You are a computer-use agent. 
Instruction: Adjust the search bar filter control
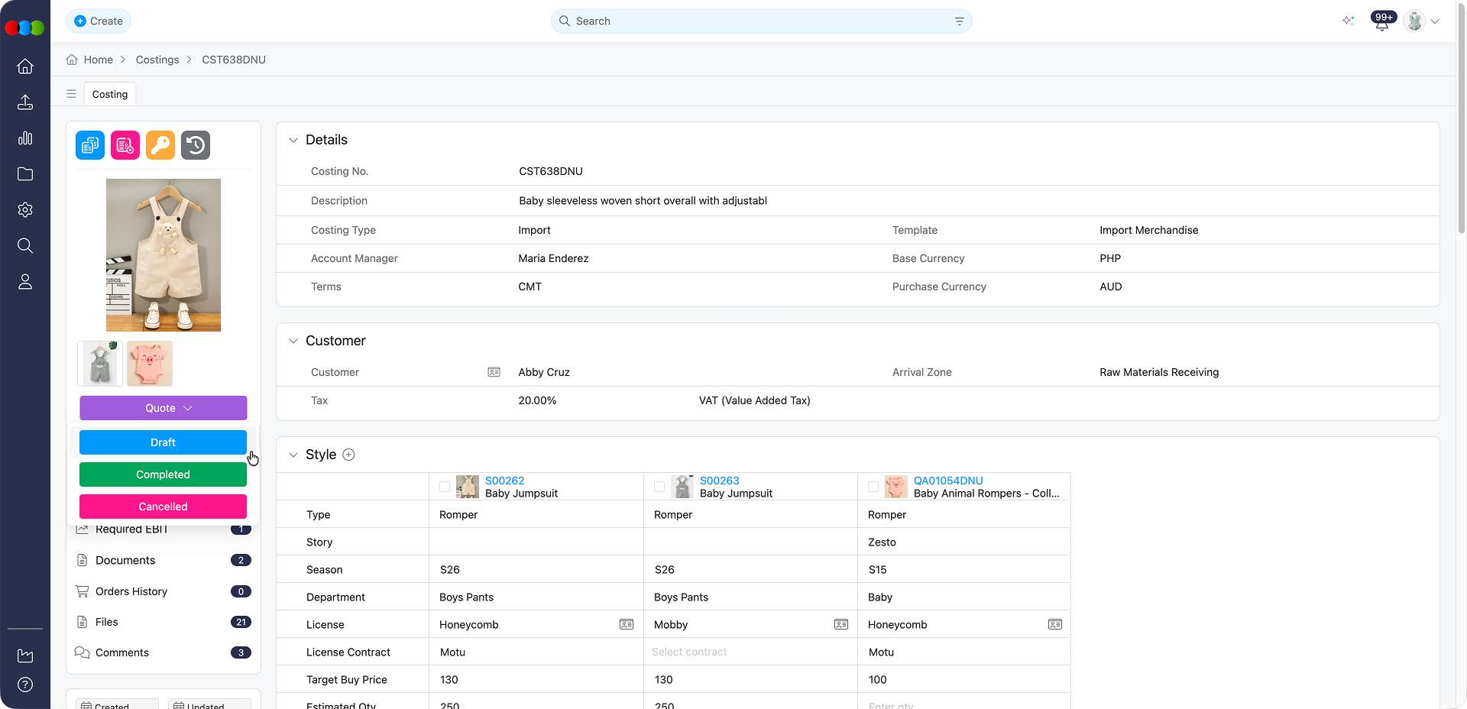[959, 21]
